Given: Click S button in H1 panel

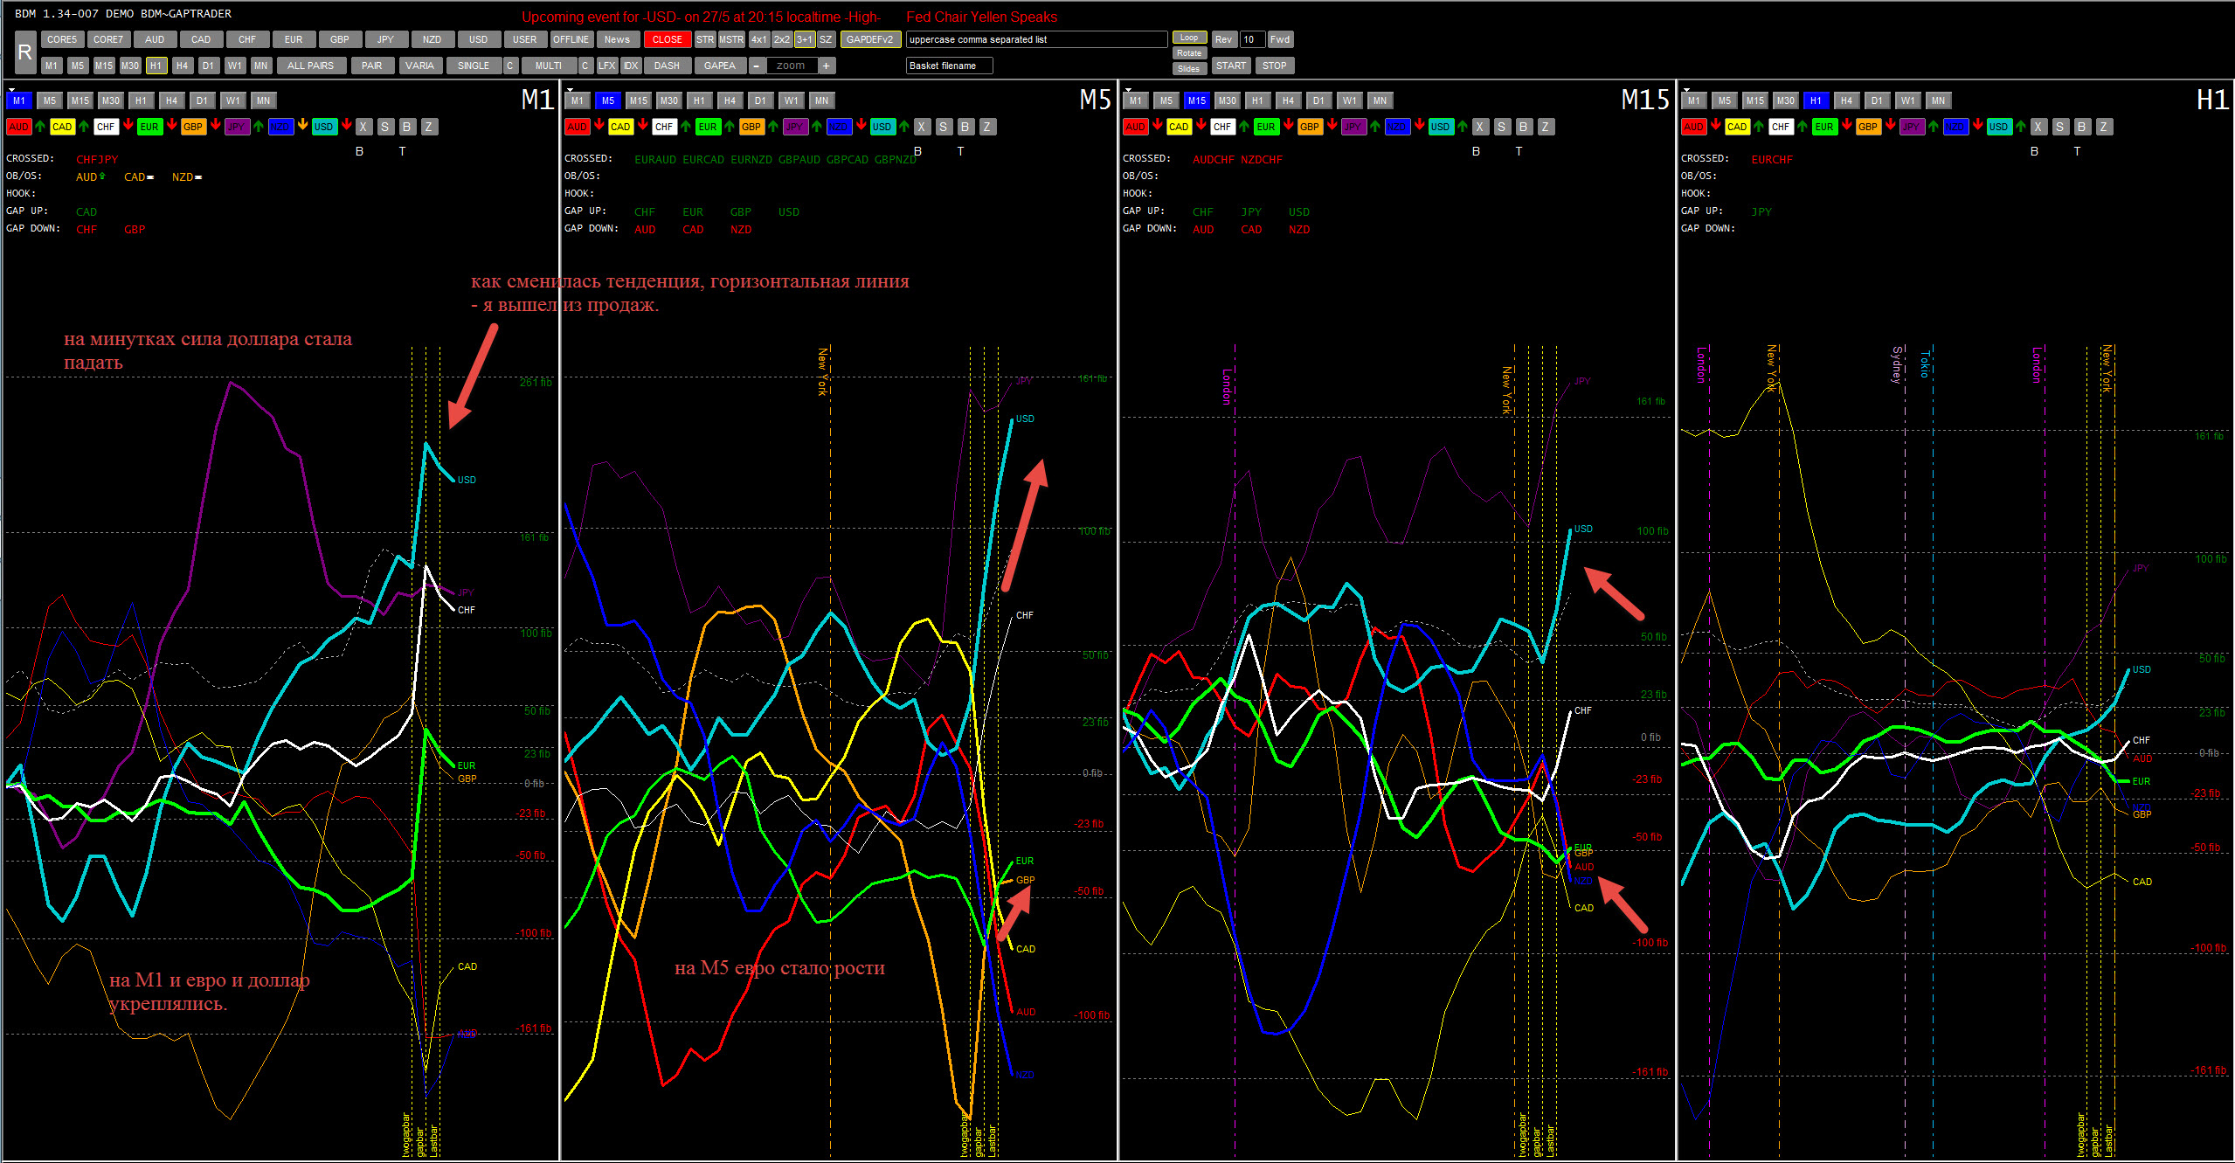Looking at the screenshot, I should 2060,127.
